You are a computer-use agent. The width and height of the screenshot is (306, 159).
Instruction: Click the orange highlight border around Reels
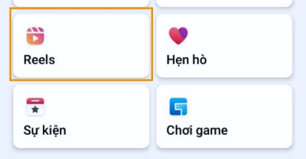tap(81, 8)
